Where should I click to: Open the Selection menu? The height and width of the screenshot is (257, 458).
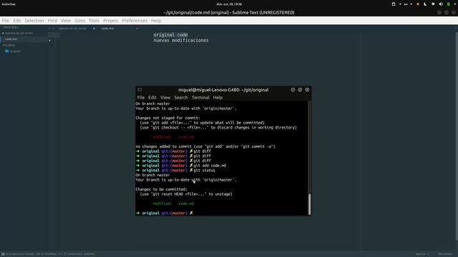click(x=34, y=21)
